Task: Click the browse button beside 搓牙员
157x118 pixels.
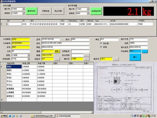Action: [x=116, y=59]
